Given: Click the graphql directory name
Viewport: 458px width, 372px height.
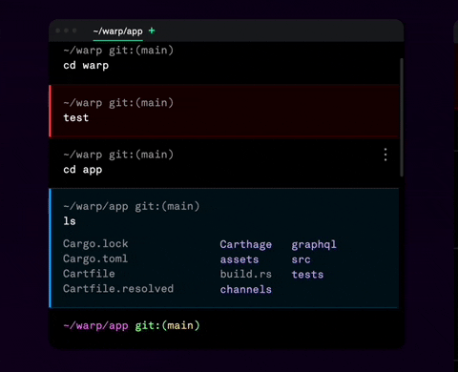Looking at the screenshot, I should [x=314, y=245].
